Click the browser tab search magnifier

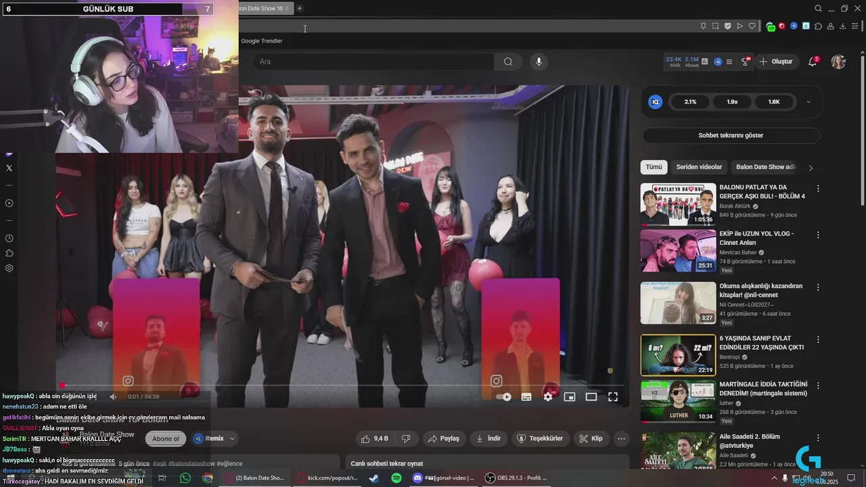click(818, 8)
